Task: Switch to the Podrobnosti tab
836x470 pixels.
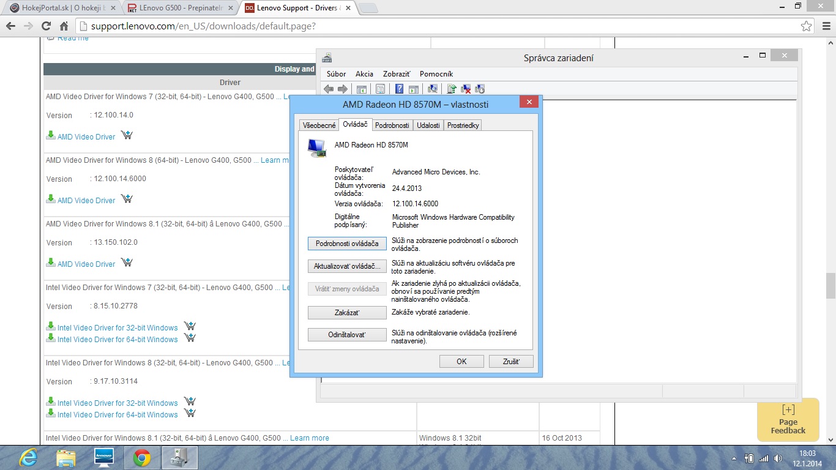Action: (x=392, y=125)
